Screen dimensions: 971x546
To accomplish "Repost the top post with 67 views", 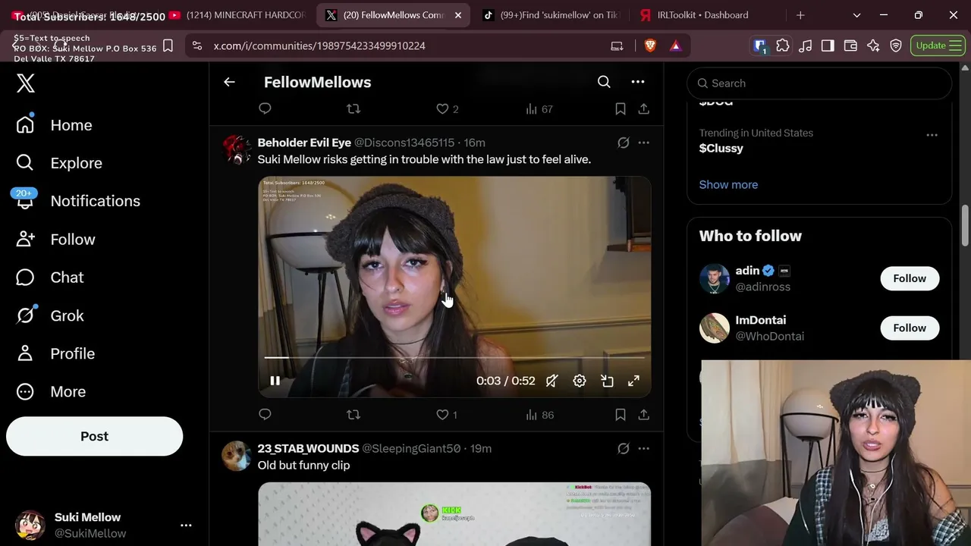I will pos(354,108).
